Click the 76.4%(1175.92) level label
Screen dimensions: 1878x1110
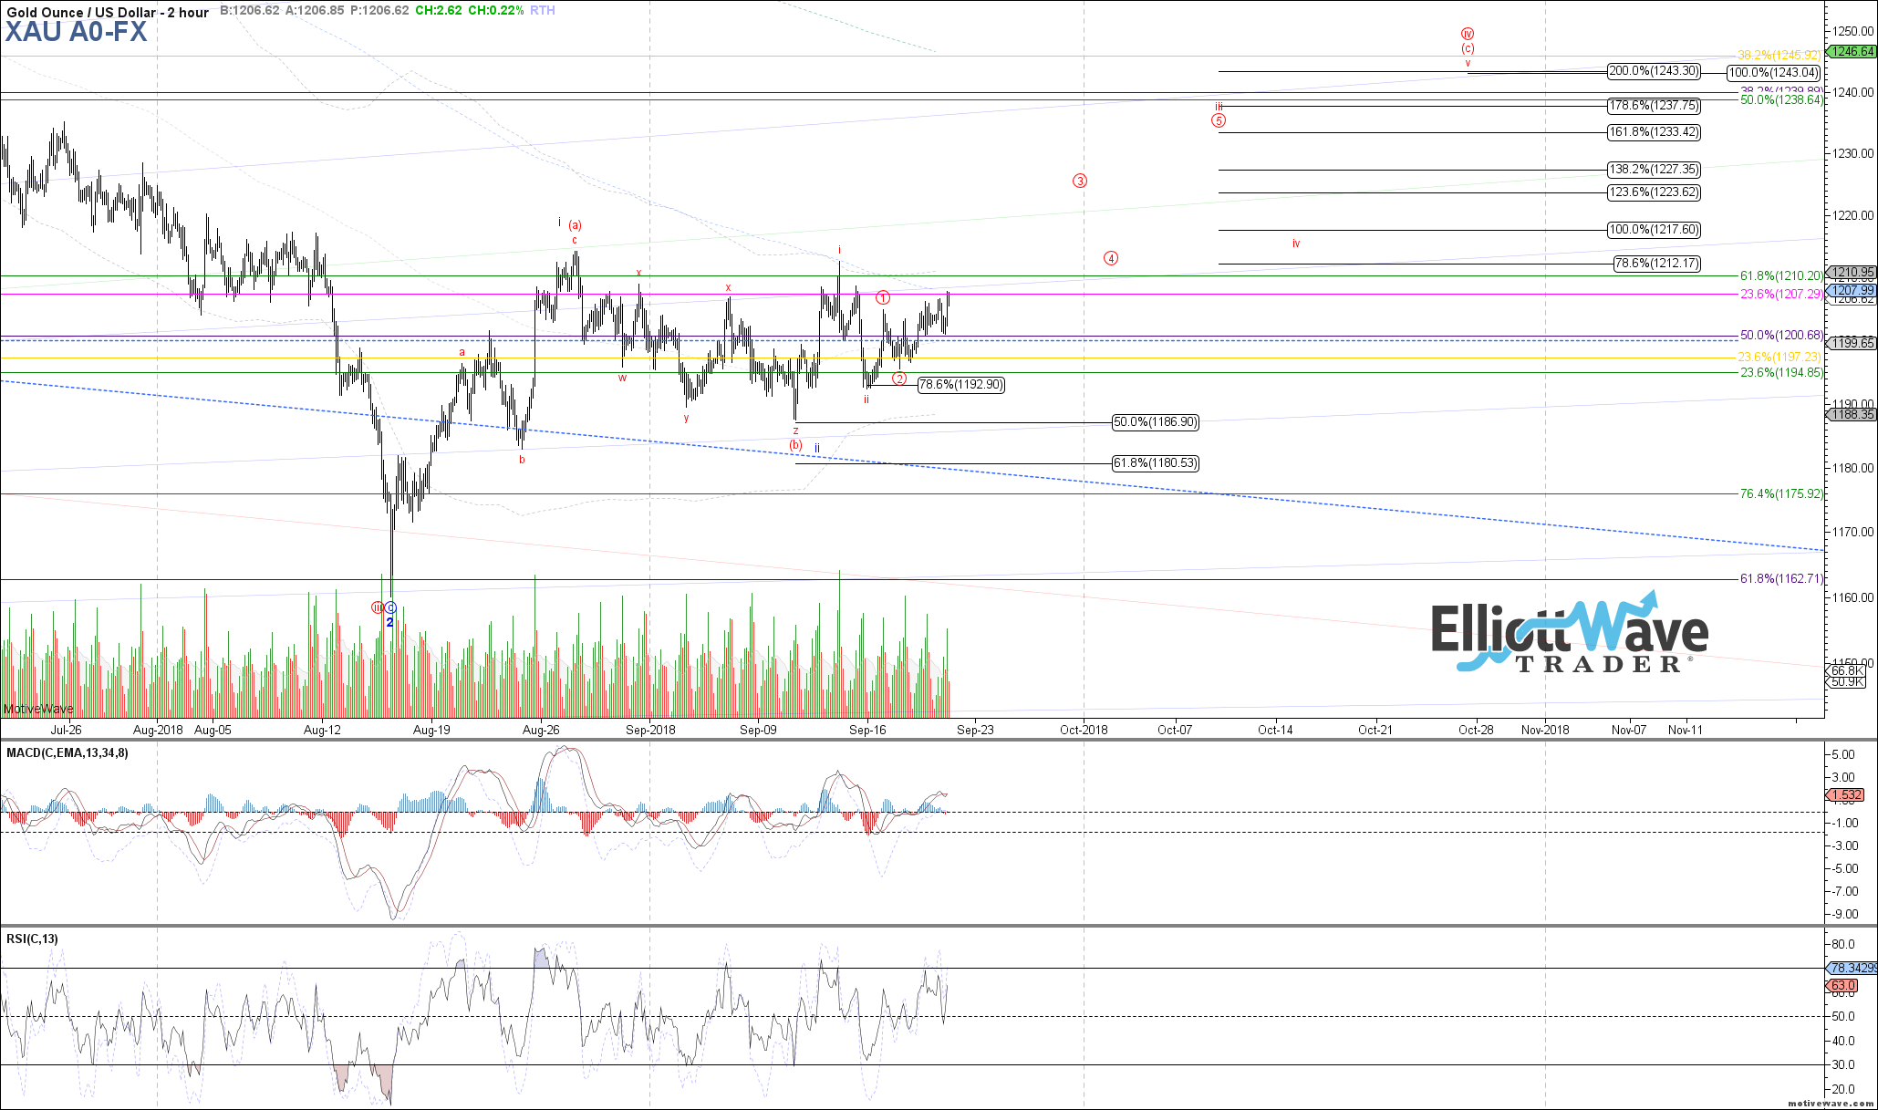point(1781,493)
